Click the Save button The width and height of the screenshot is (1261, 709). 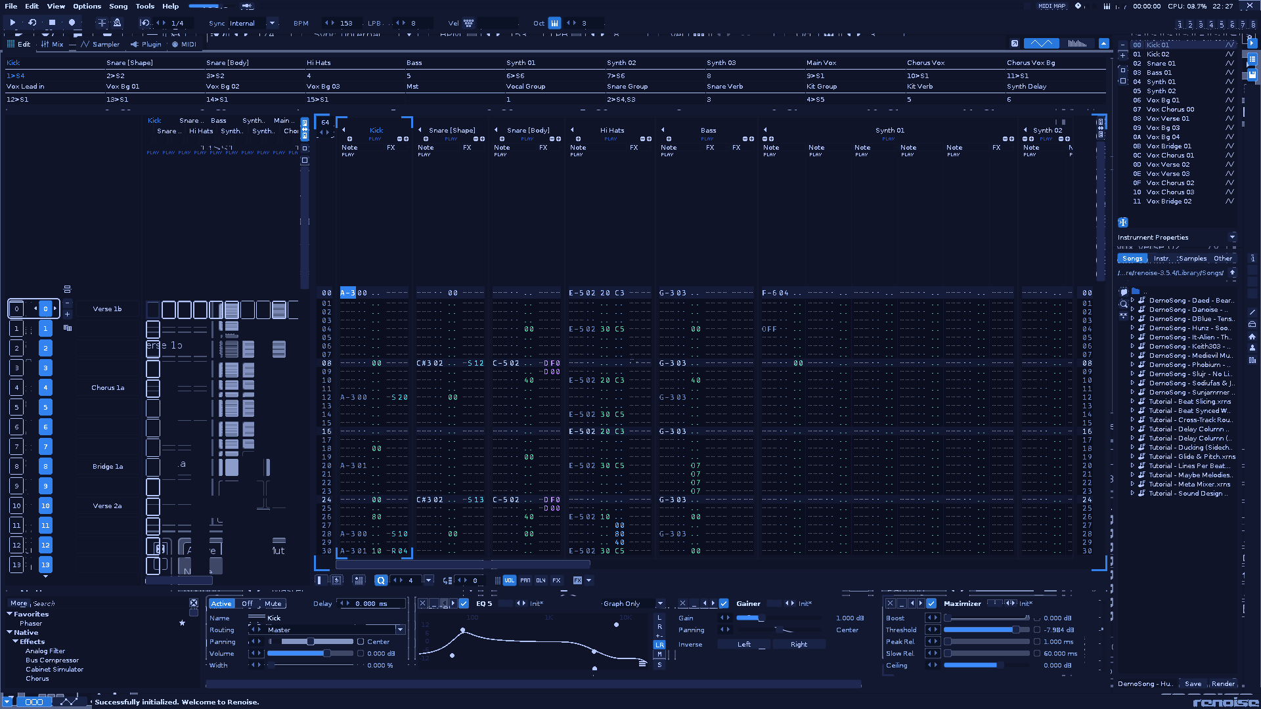(x=1193, y=683)
